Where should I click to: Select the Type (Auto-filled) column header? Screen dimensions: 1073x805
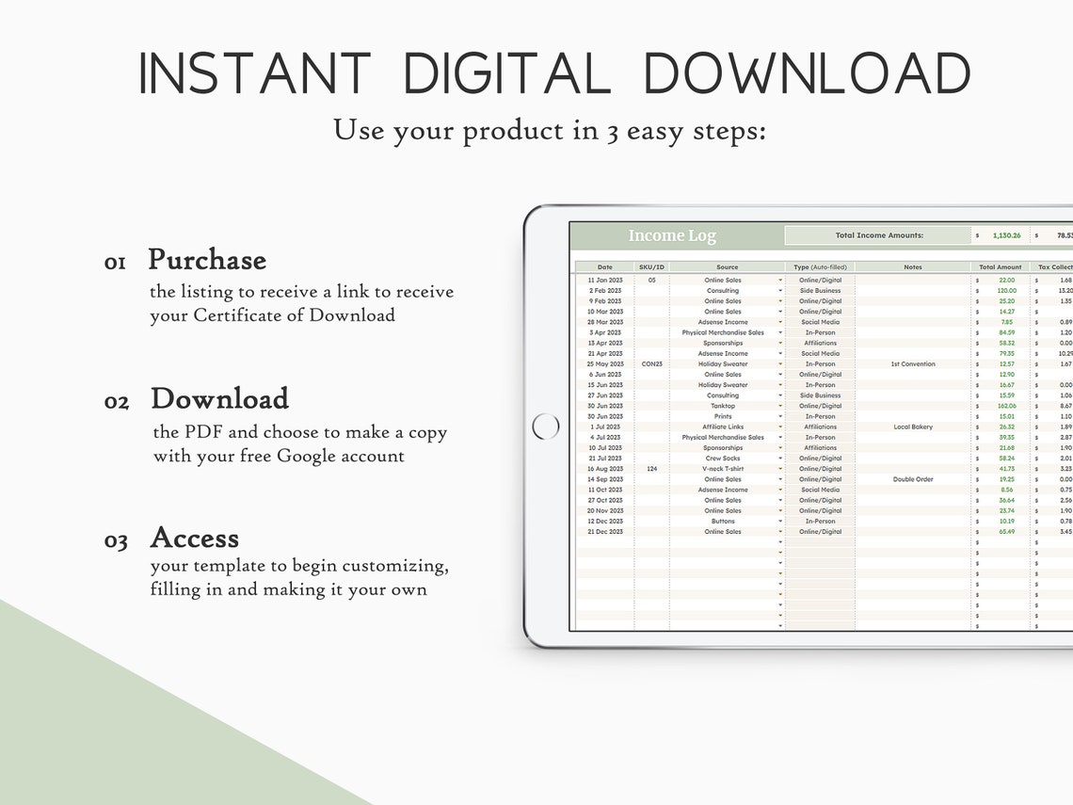(819, 266)
